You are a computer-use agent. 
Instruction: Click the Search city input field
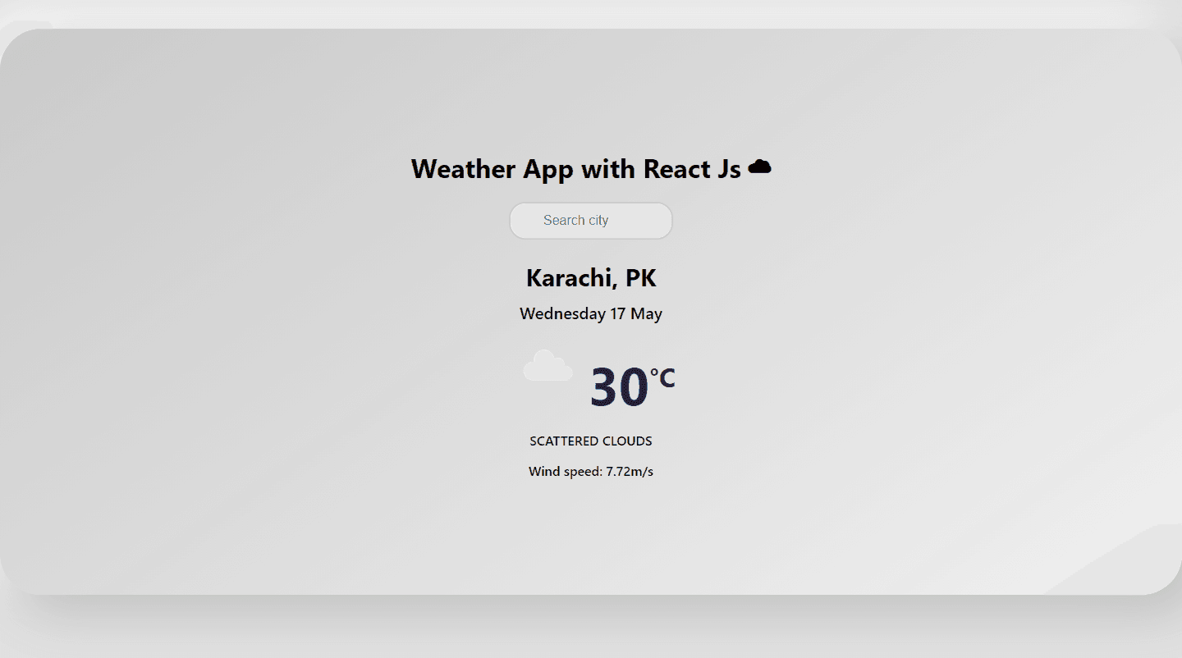(591, 221)
